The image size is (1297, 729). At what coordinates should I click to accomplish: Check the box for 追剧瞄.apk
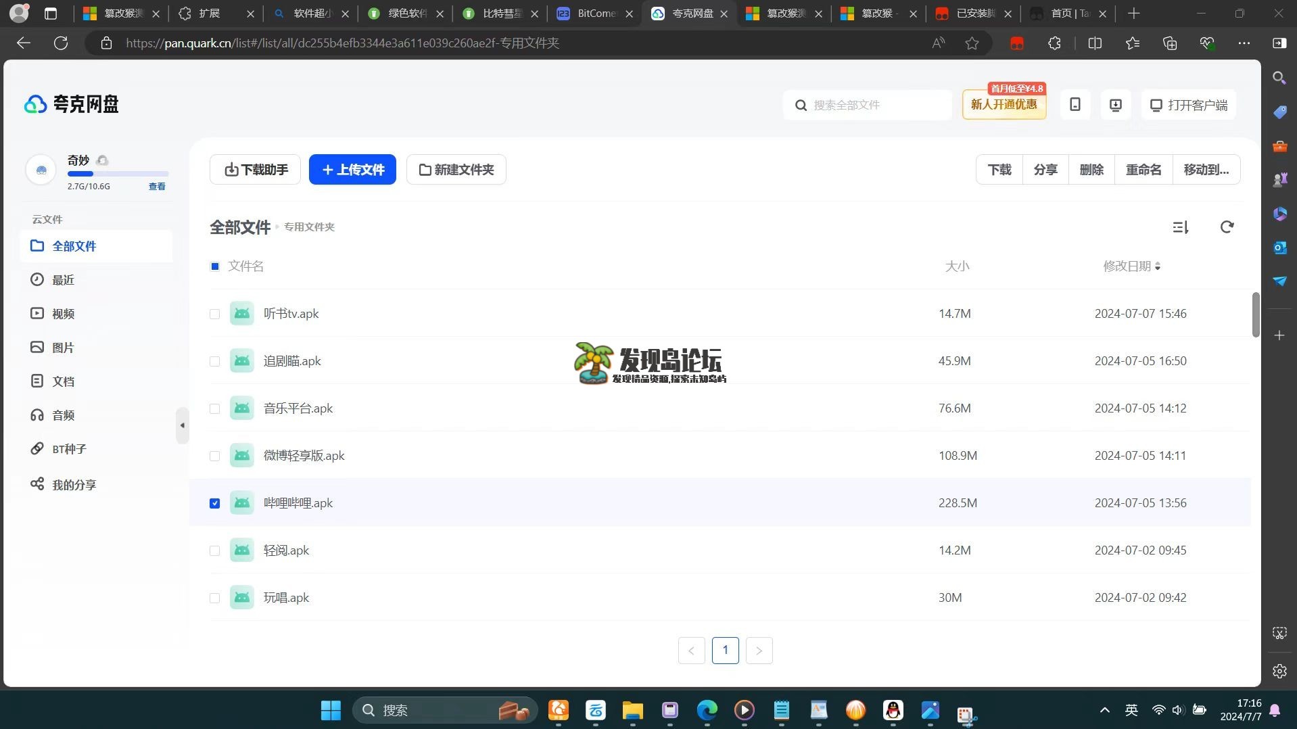pos(214,361)
